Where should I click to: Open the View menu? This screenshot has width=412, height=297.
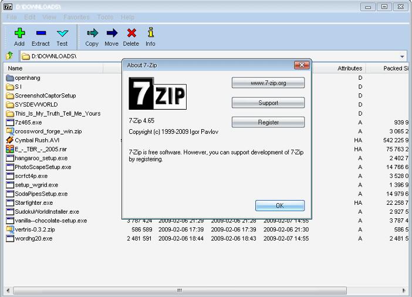pyautogui.click(x=49, y=17)
